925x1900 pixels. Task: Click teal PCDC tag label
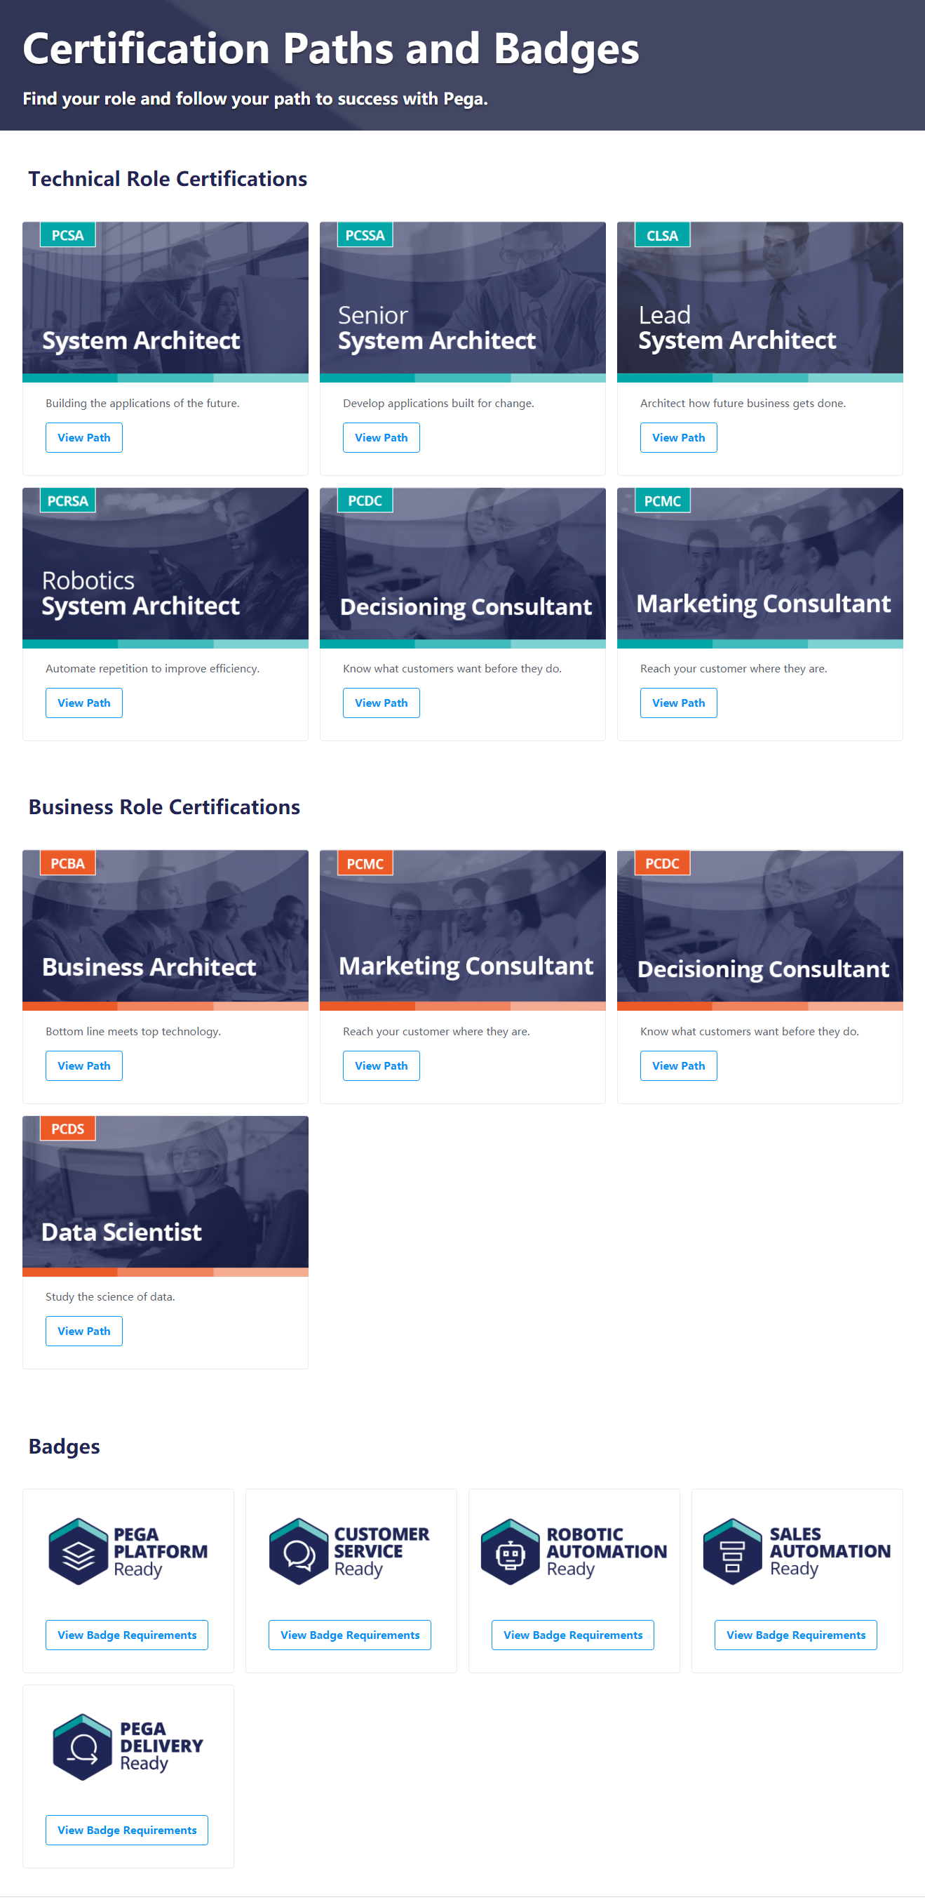(365, 501)
